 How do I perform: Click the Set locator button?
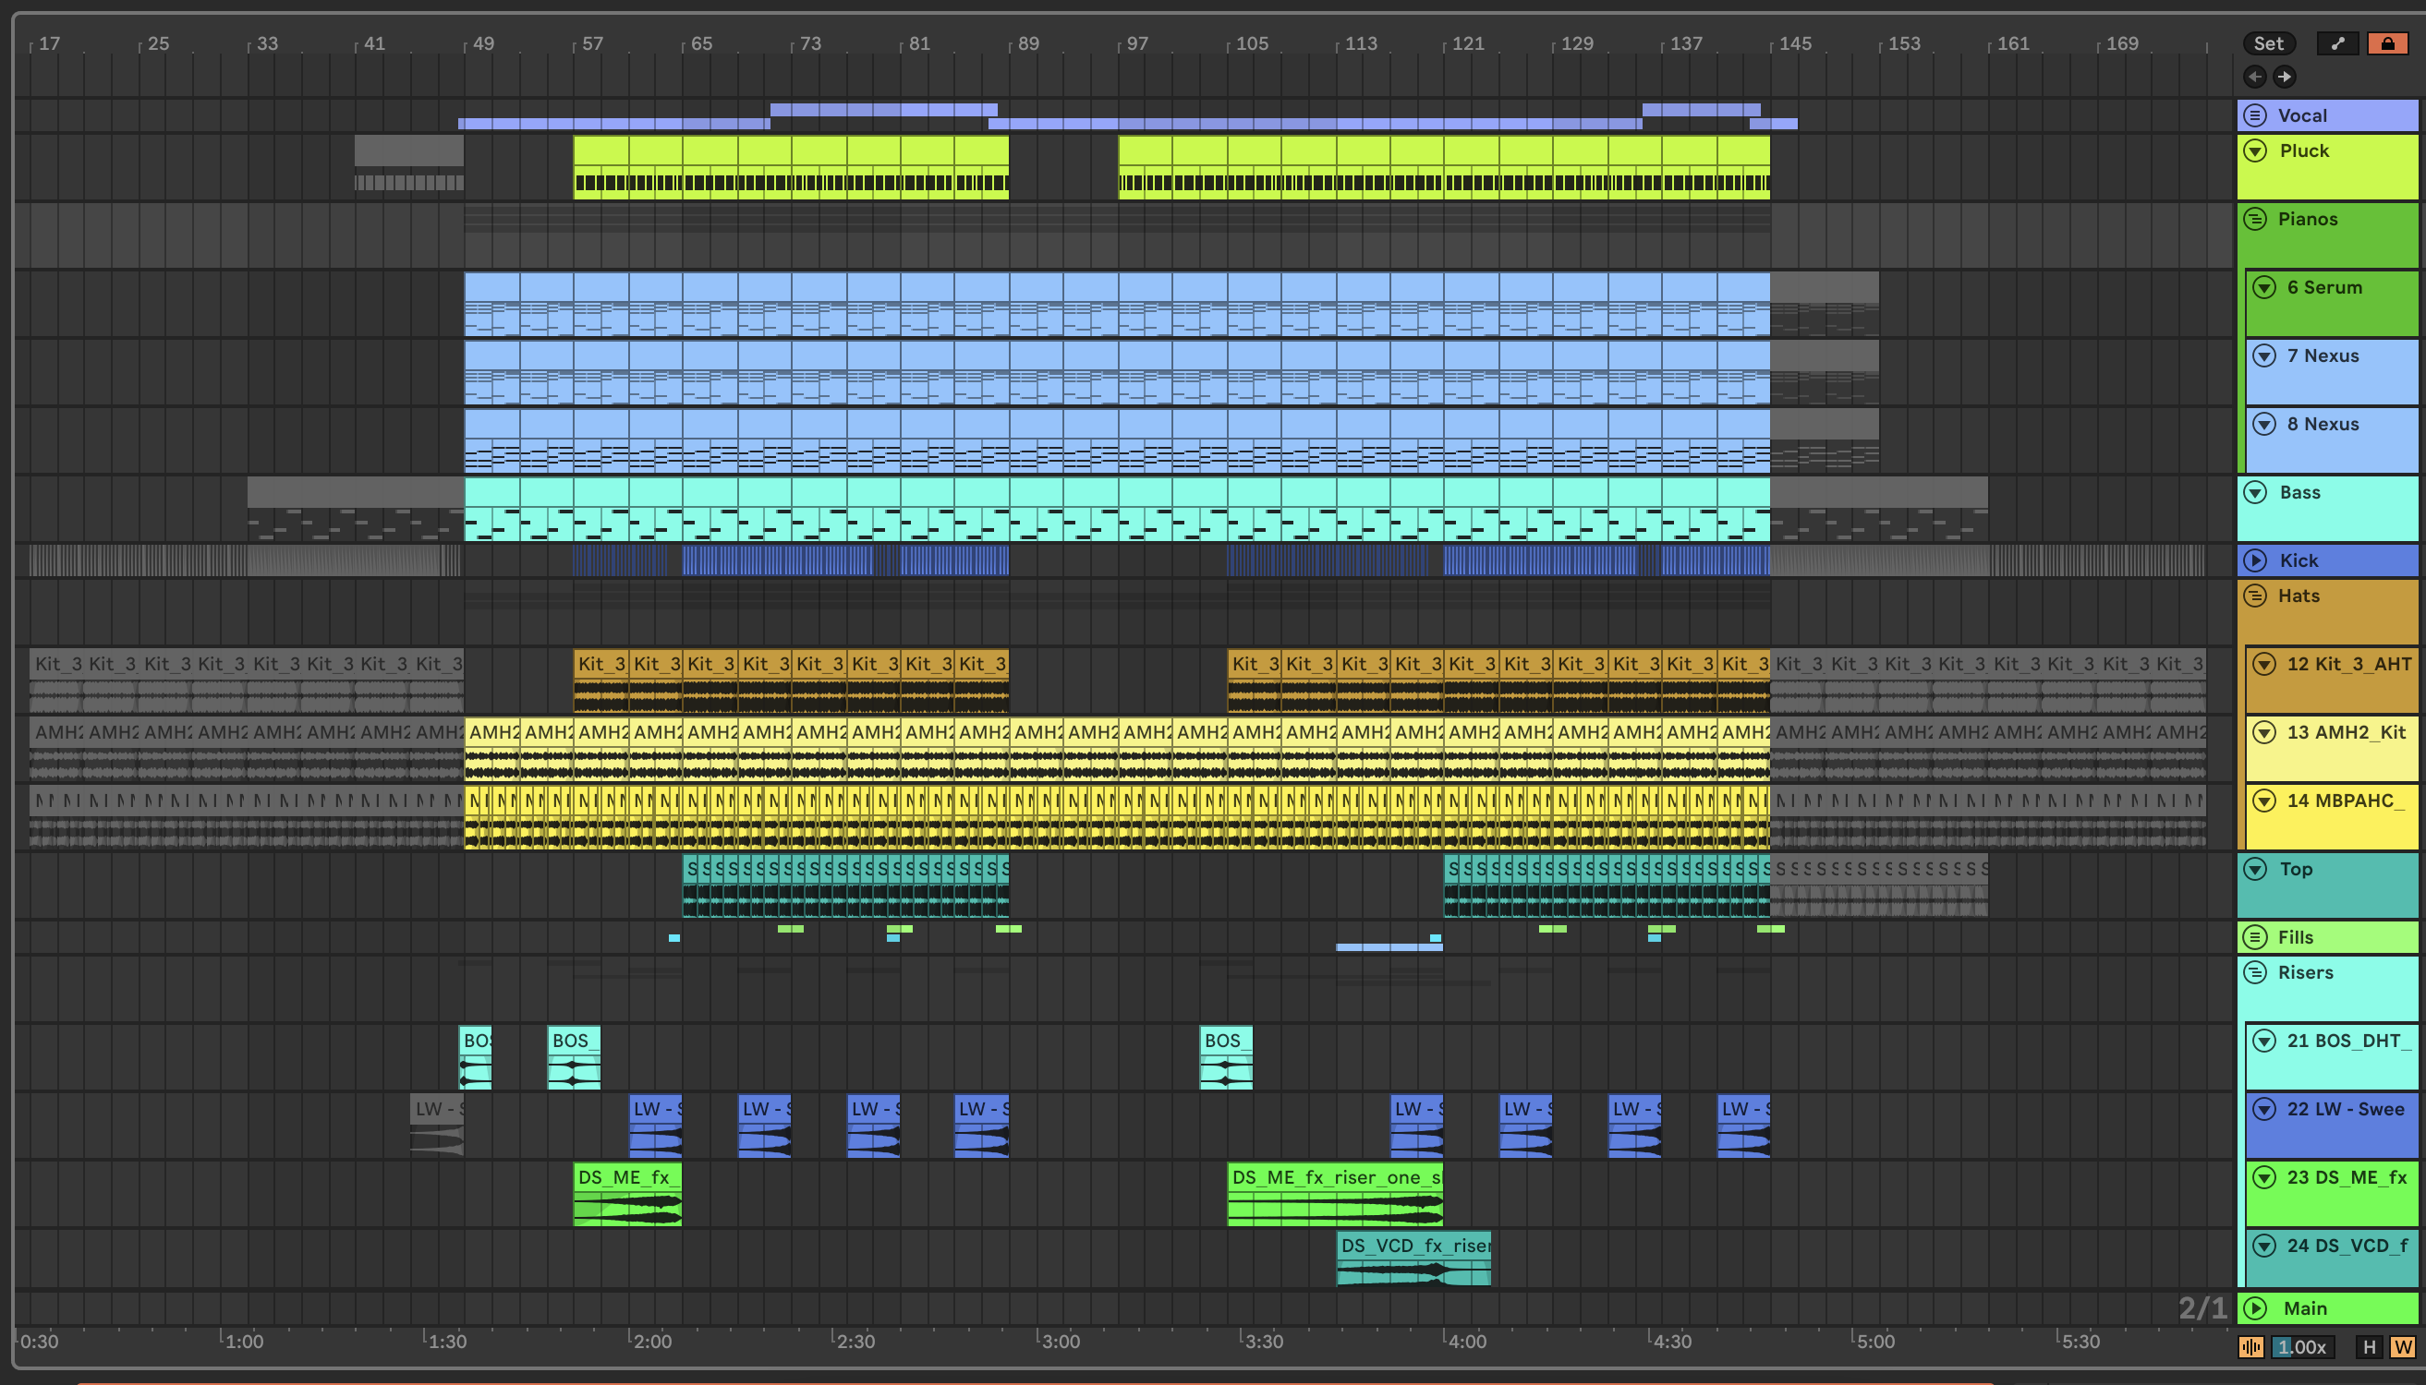coord(2268,43)
